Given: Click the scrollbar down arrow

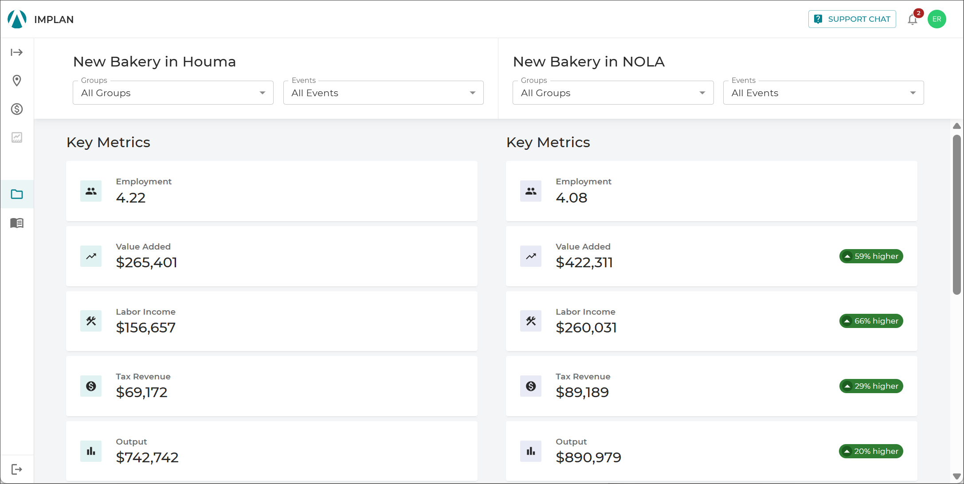Looking at the screenshot, I should tap(957, 476).
